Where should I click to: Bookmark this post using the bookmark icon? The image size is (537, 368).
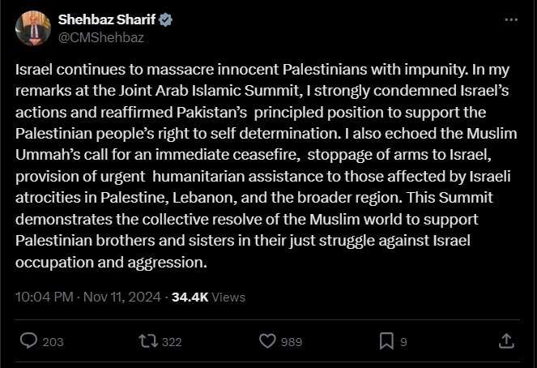(x=387, y=341)
